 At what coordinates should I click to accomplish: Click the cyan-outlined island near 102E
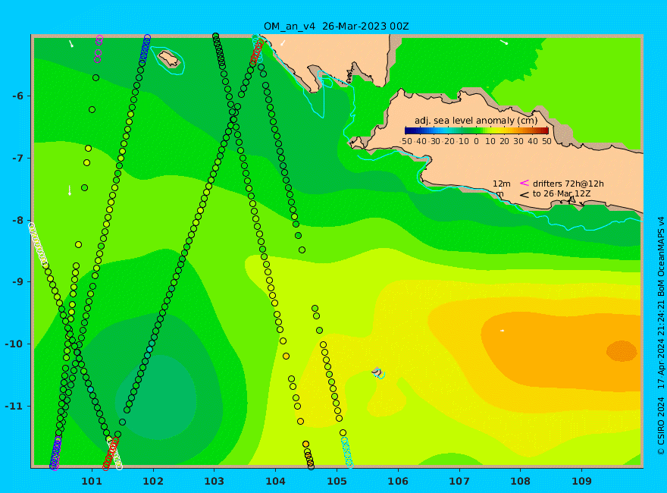tap(169, 58)
